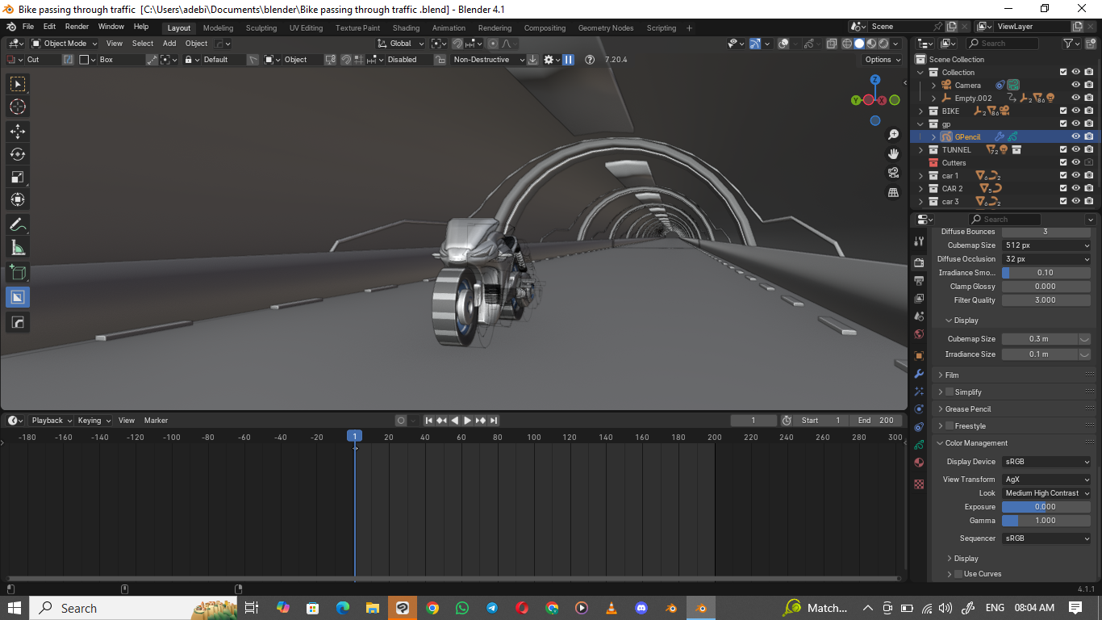The width and height of the screenshot is (1102, 620).
Task: Click the zoom magnifier viewport gizmo
Action: click(x=893, y=135)
